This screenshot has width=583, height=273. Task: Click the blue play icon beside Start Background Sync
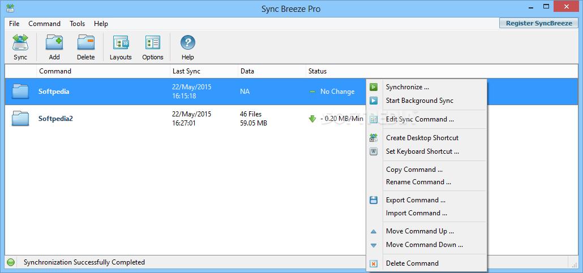coord(374,101)
